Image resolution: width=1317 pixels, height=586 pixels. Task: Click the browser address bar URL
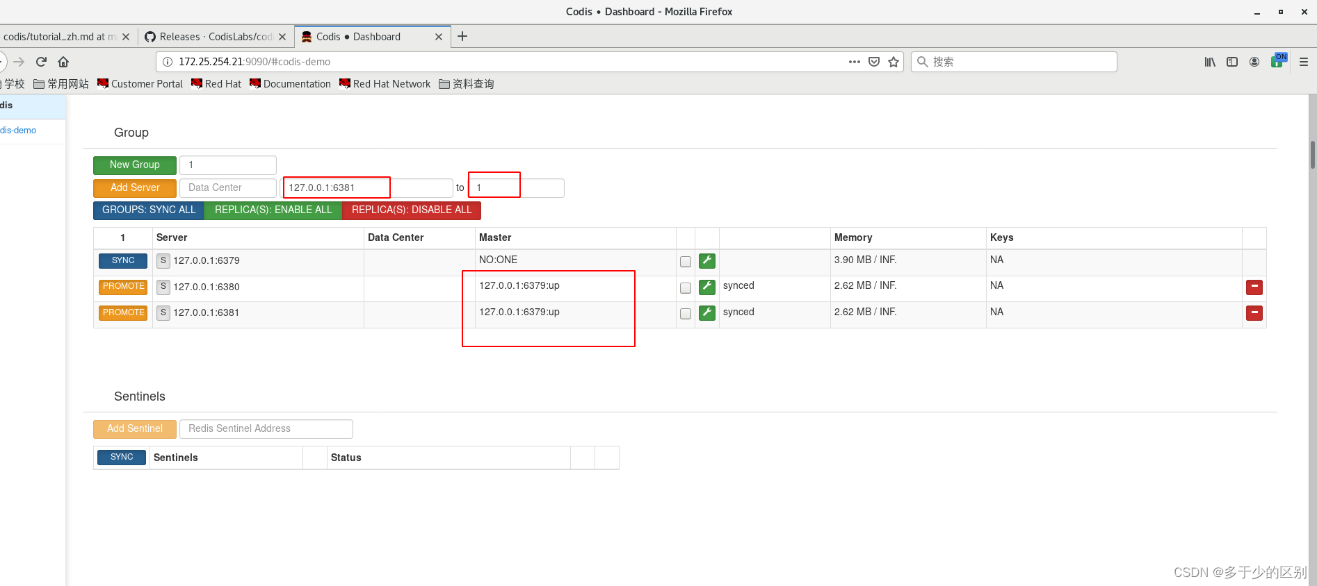[x=254, y=62]
